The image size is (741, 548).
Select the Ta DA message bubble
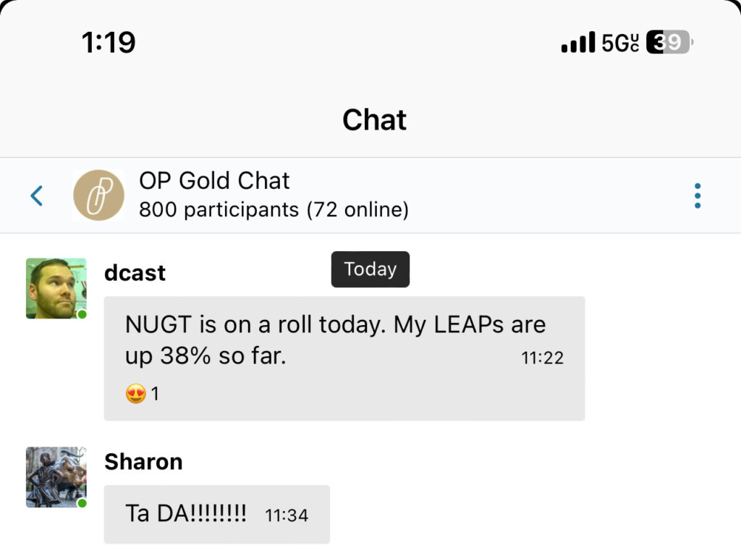[x=216, y=514]
